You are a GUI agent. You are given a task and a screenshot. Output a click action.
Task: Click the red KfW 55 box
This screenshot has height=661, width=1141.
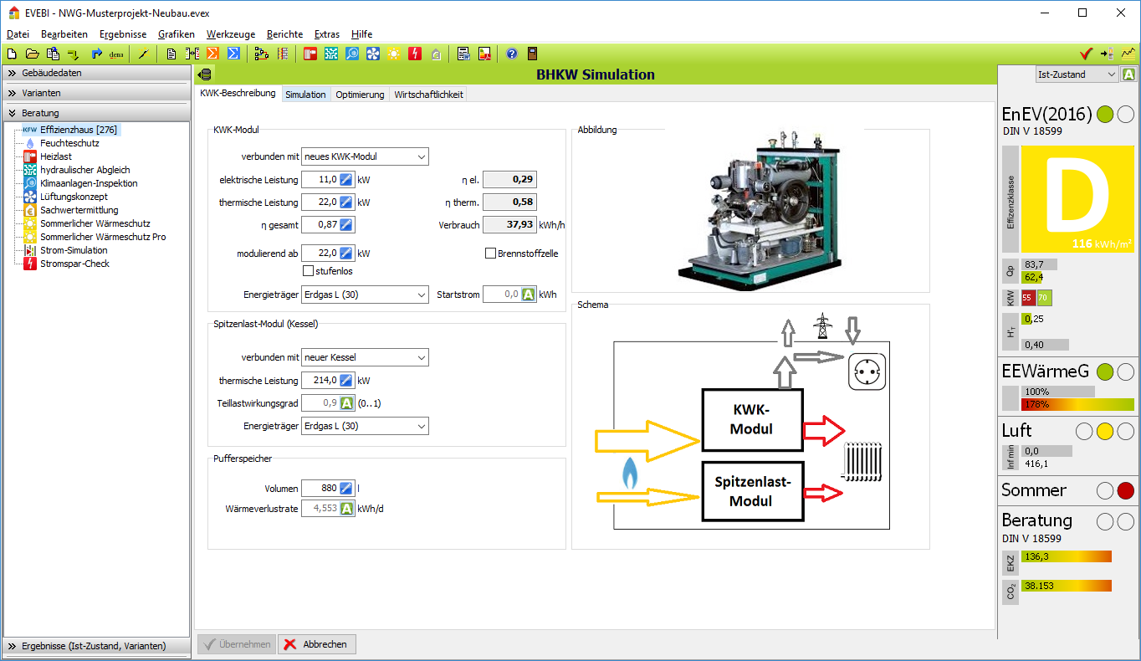point(1027,298)
